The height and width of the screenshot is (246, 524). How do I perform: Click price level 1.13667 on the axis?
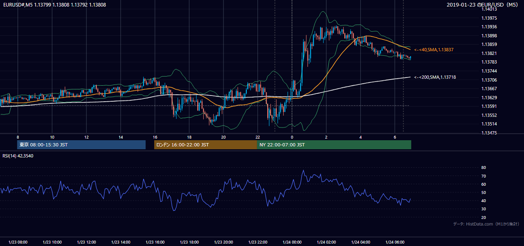(489, 89)
